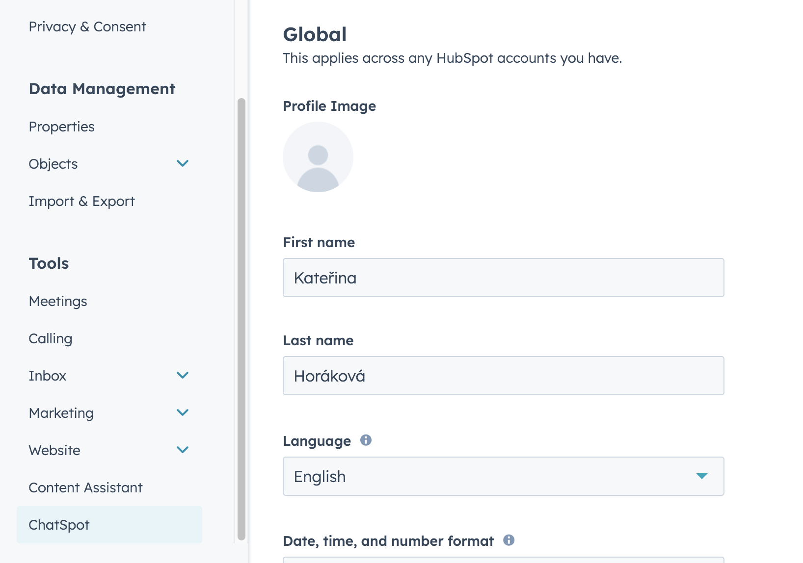The width and height of the screenshot is (803, 563).
Task: Click the profile image avatar
Action: [x=318, y=157]
